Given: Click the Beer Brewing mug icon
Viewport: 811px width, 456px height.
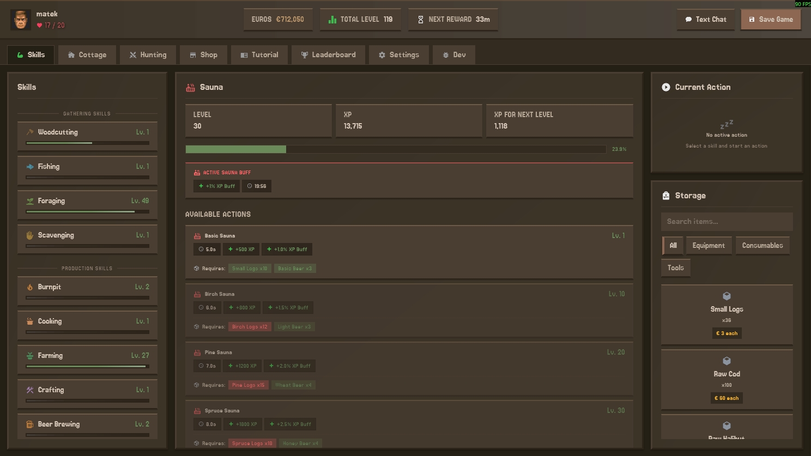Looking at the screenshot, I should (30, 424).
